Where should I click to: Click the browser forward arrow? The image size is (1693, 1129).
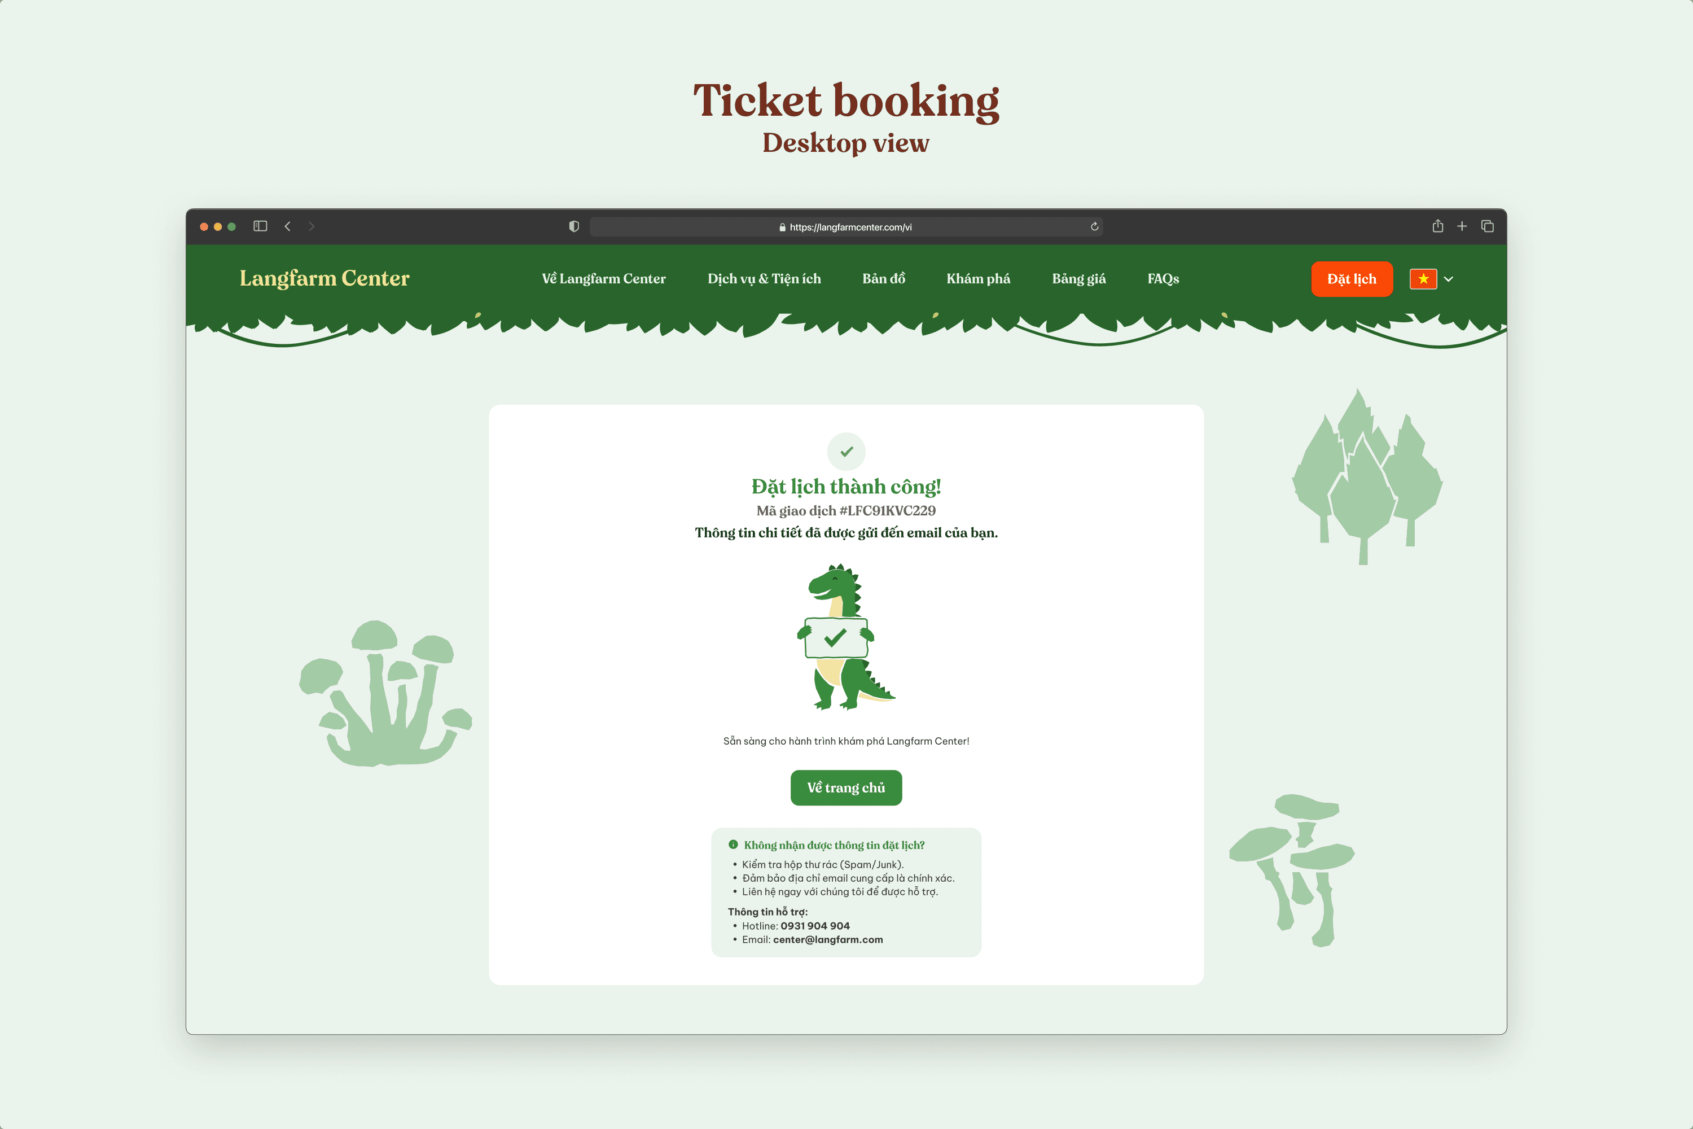click(x=312, y=226)
